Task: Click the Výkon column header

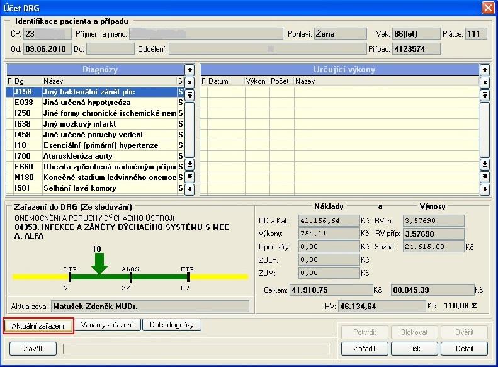Action: click(x=257, y=81)
